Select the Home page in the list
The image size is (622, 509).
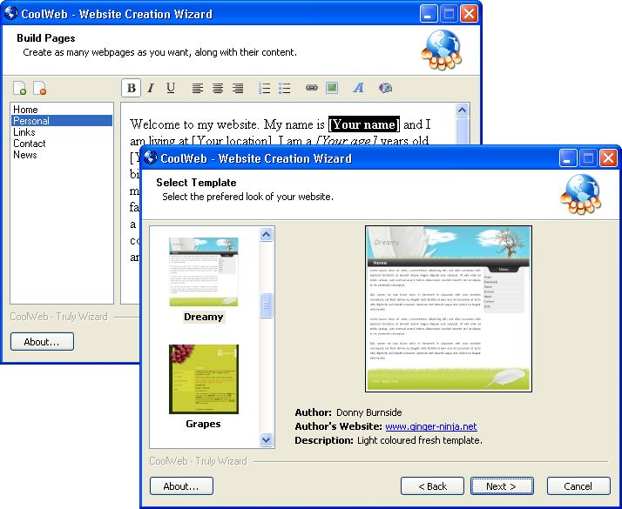point(26,110)
